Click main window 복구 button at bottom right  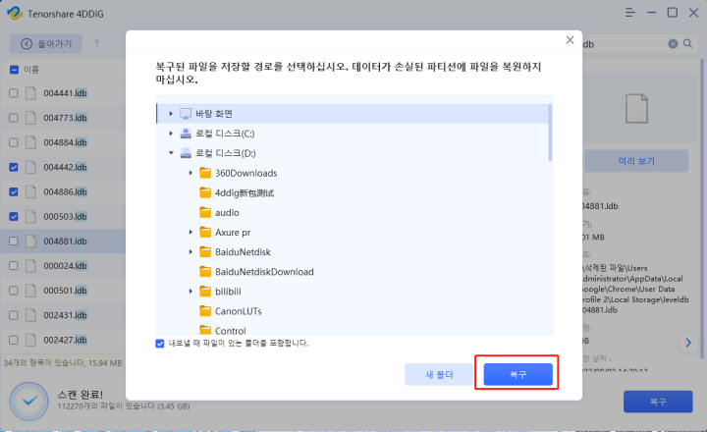[x=658, y=402]
